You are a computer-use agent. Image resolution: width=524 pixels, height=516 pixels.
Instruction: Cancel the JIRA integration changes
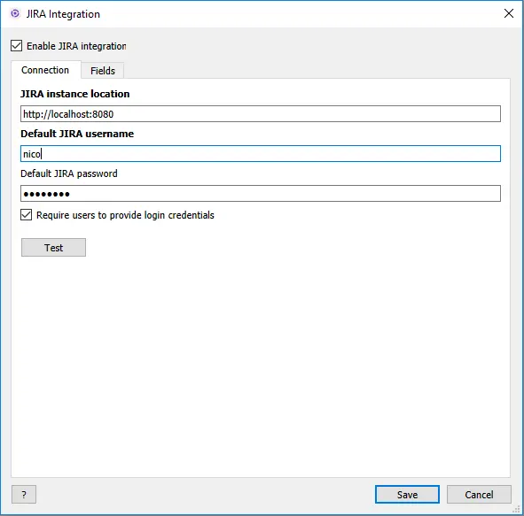coord(479,495)
